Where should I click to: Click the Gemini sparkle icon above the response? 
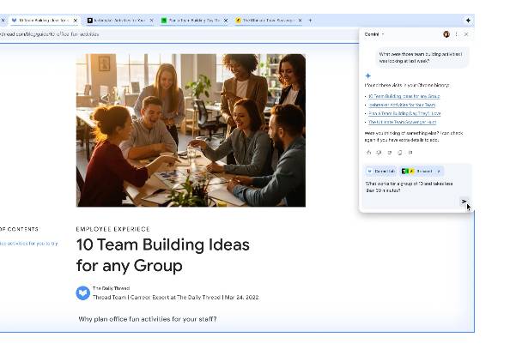coord(367,75)
